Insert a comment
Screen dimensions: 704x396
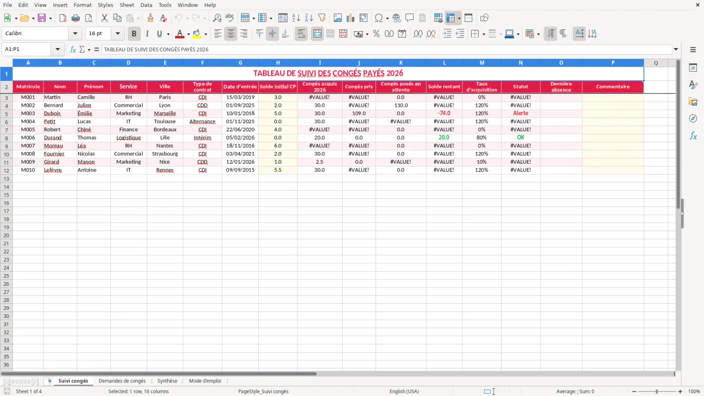click(409, 18)
